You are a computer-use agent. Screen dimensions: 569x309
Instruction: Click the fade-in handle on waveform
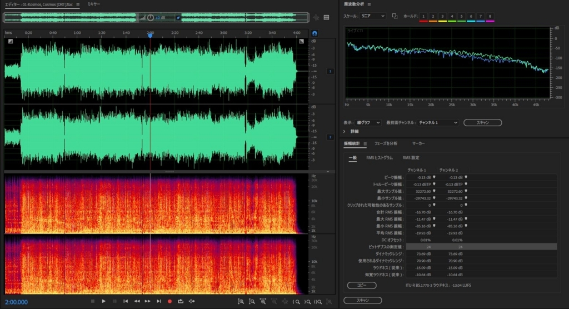tap(11, 41)
